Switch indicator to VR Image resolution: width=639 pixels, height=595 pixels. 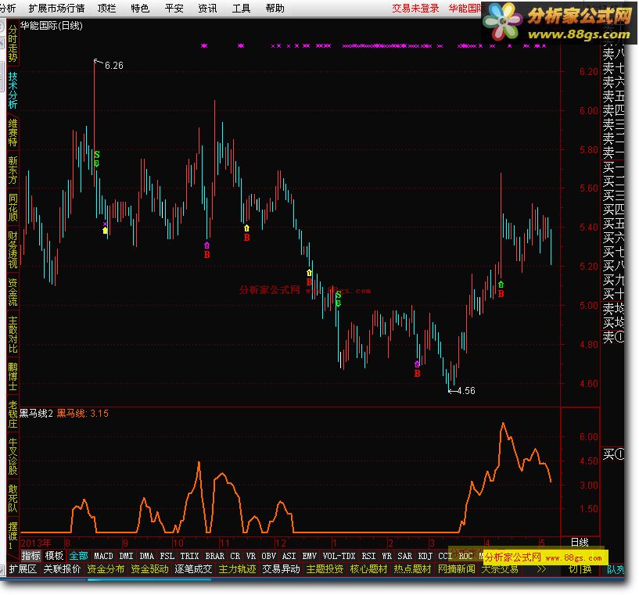(251, 556)
